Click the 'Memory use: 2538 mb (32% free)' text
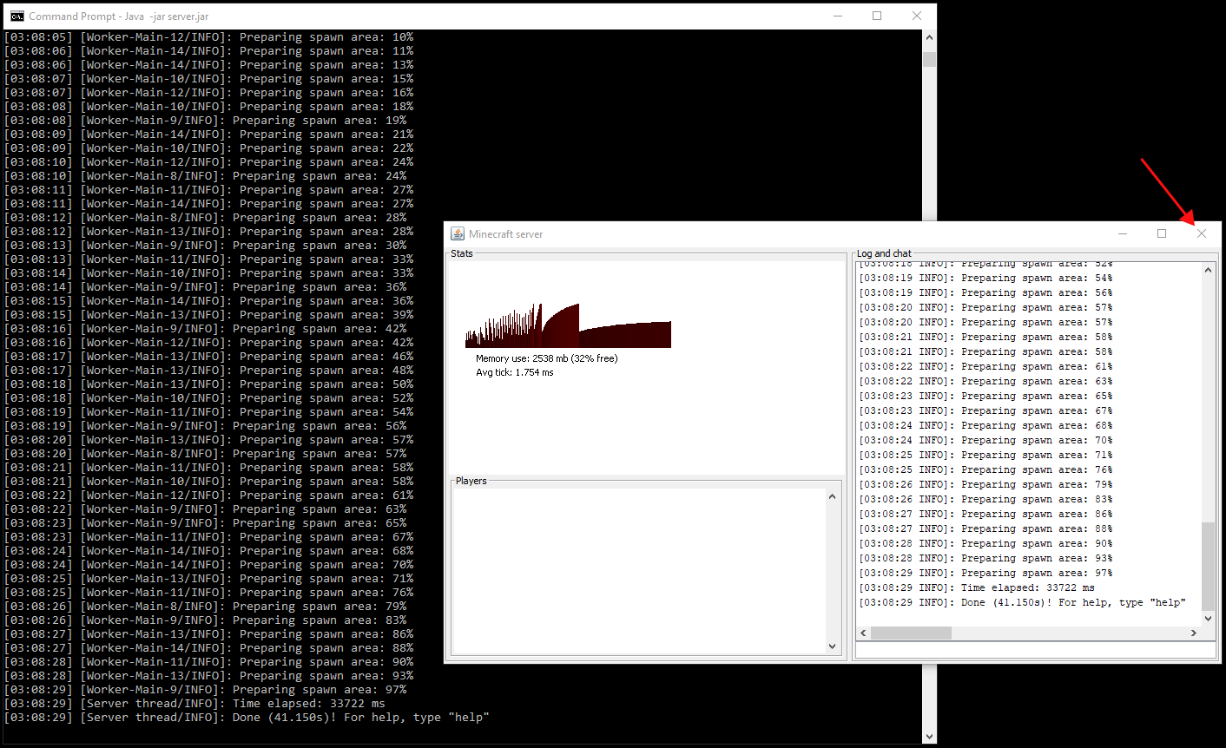 [546, 358]
